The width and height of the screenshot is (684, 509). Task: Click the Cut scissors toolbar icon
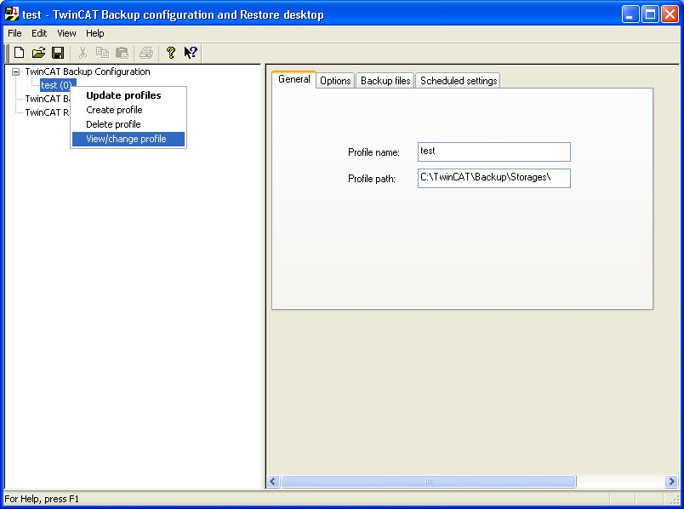83,53
